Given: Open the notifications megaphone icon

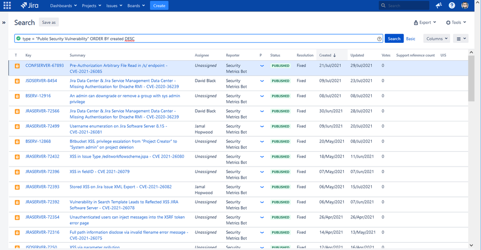Looking at the screenshot, I should (439, 5).
